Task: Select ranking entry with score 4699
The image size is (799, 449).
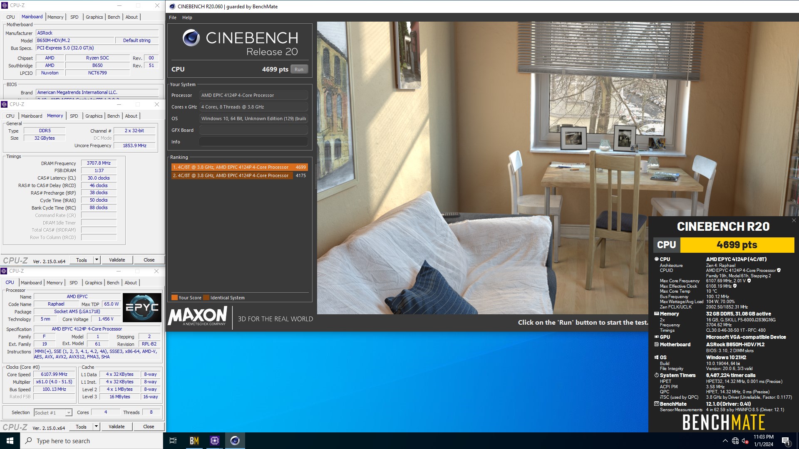Action: tap(239, 167)
